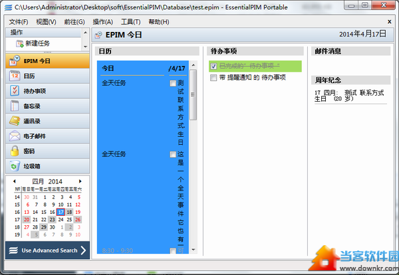This screenshot has width=399, height=275.
Task: Open the 密码 padlock icon
Action: 15,151
